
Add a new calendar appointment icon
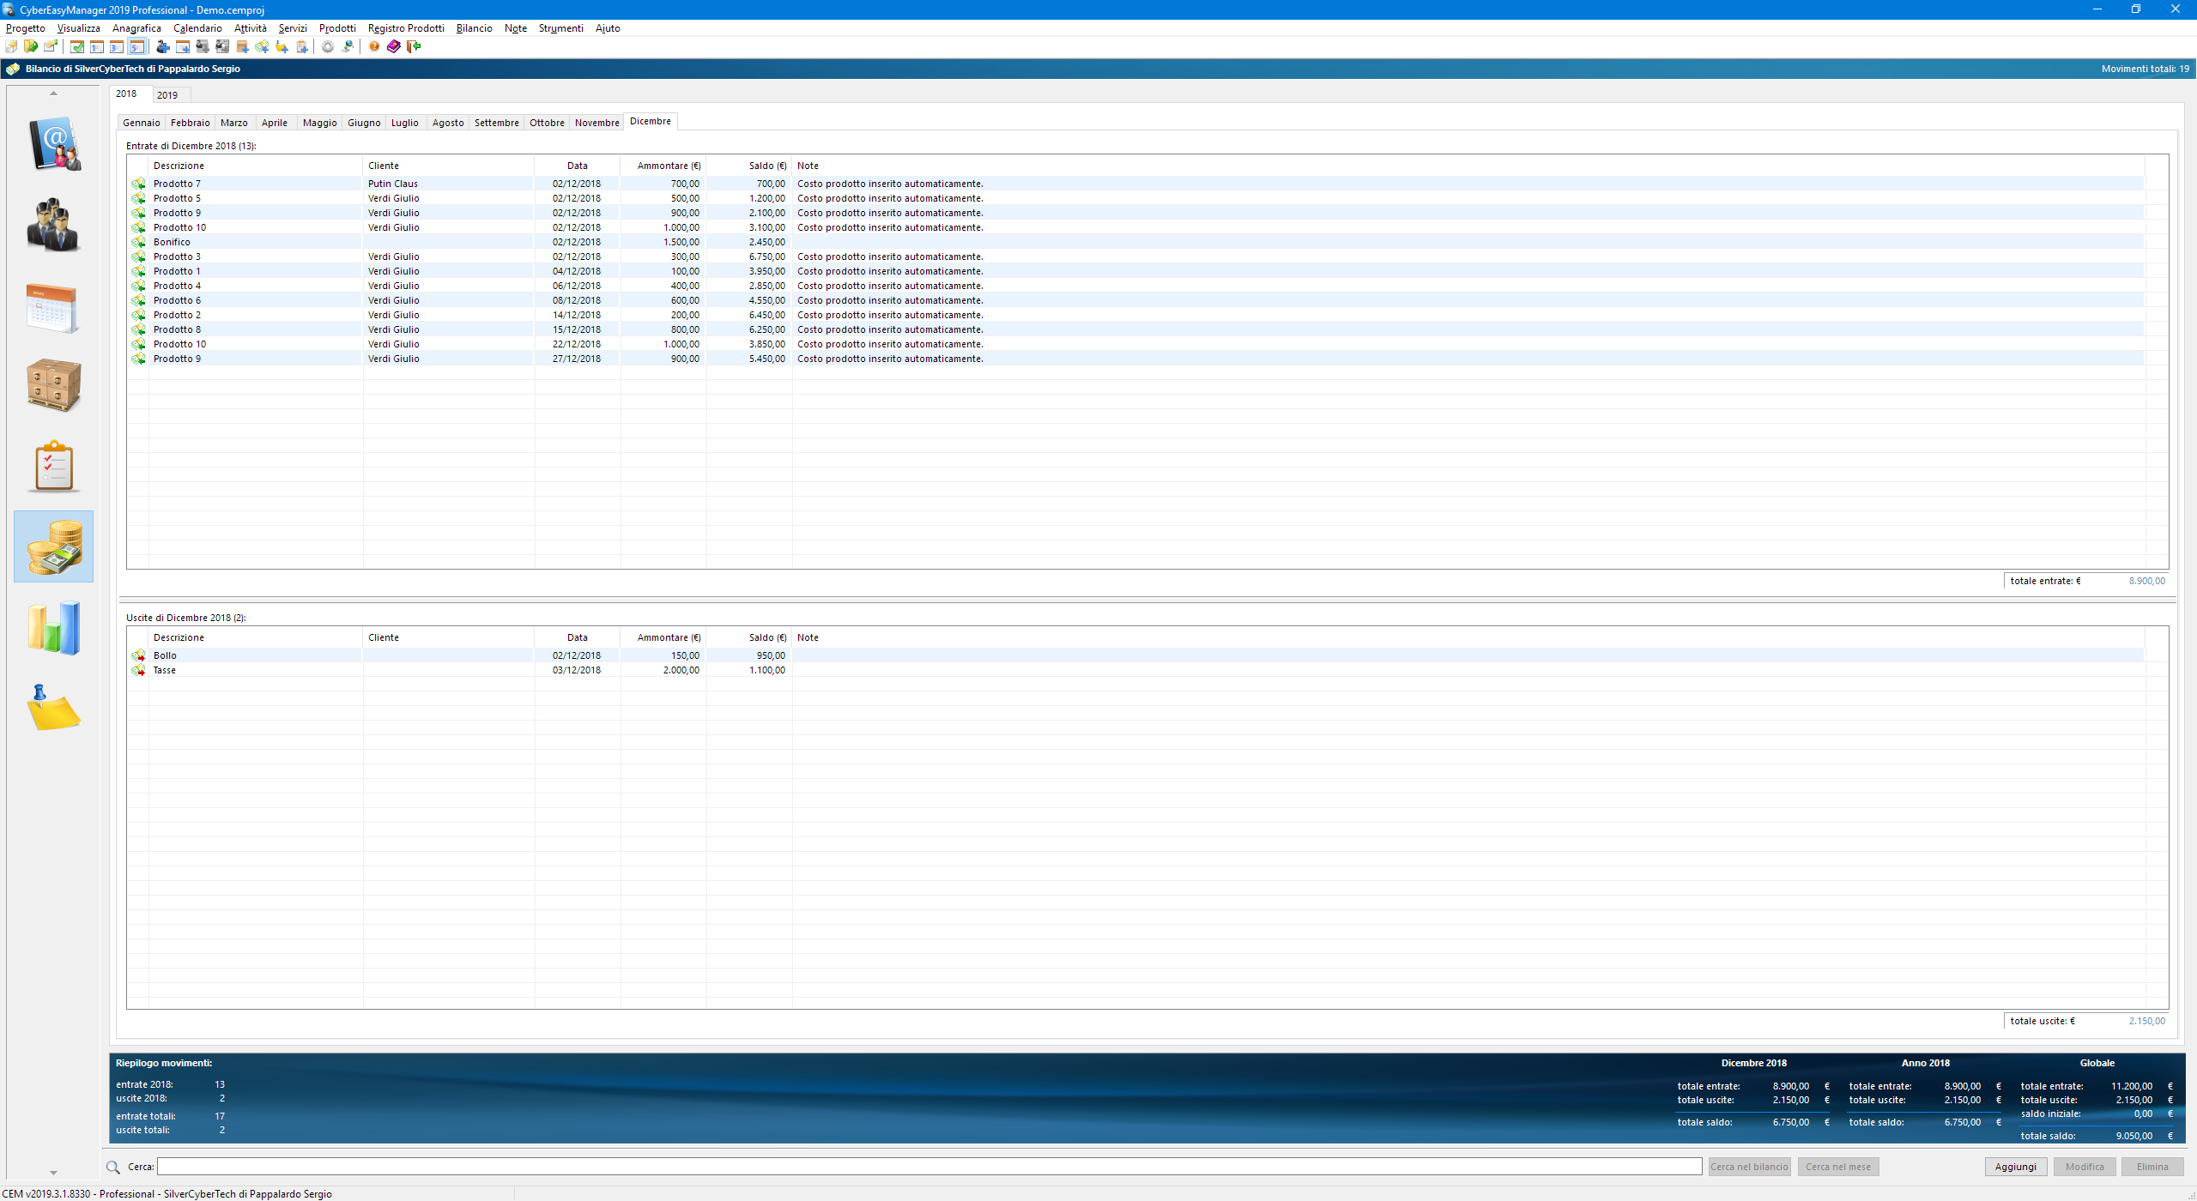point(183,46)
